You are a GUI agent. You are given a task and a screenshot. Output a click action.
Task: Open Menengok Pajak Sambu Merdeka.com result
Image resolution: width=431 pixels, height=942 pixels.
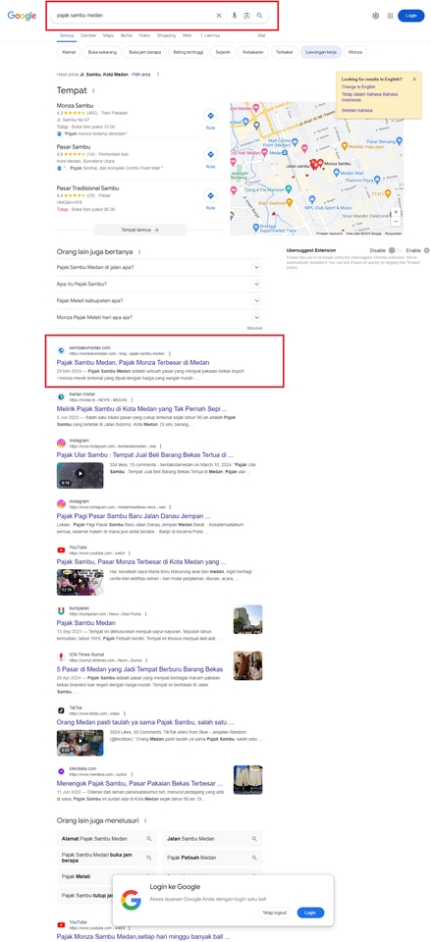[140, 784]
